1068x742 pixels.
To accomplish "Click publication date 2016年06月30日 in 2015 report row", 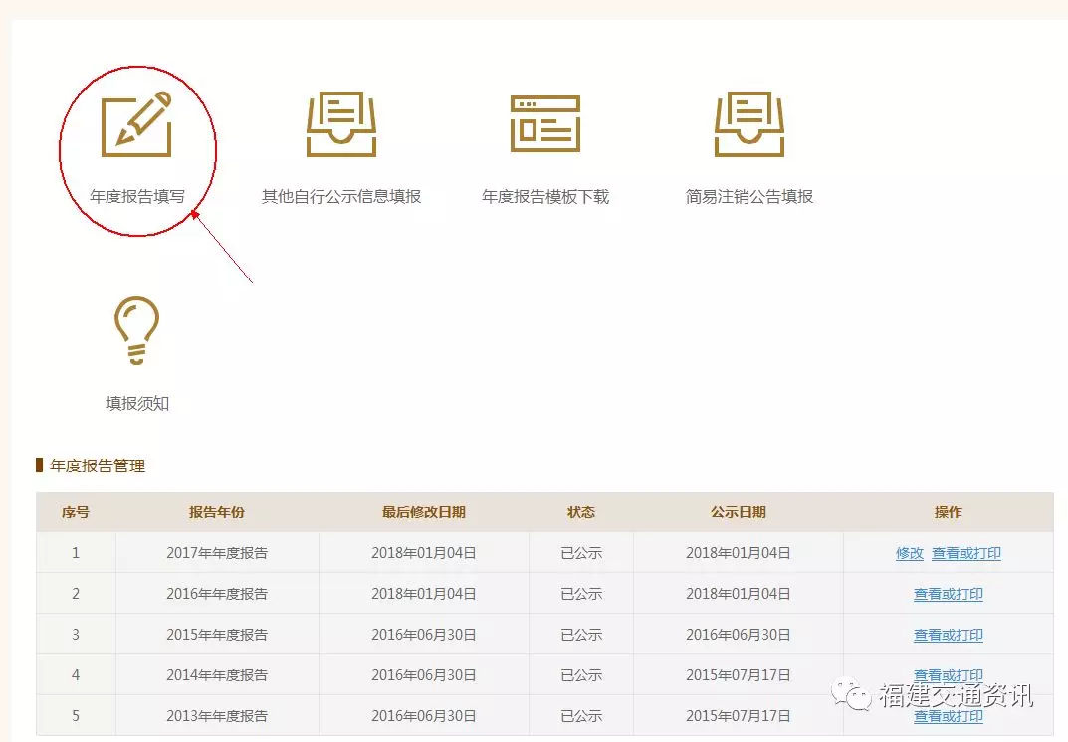I will (x=739, y=635).
